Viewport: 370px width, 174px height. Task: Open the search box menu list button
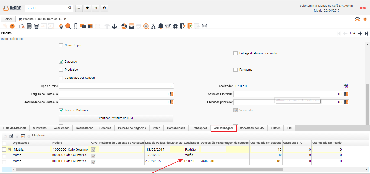79,8
